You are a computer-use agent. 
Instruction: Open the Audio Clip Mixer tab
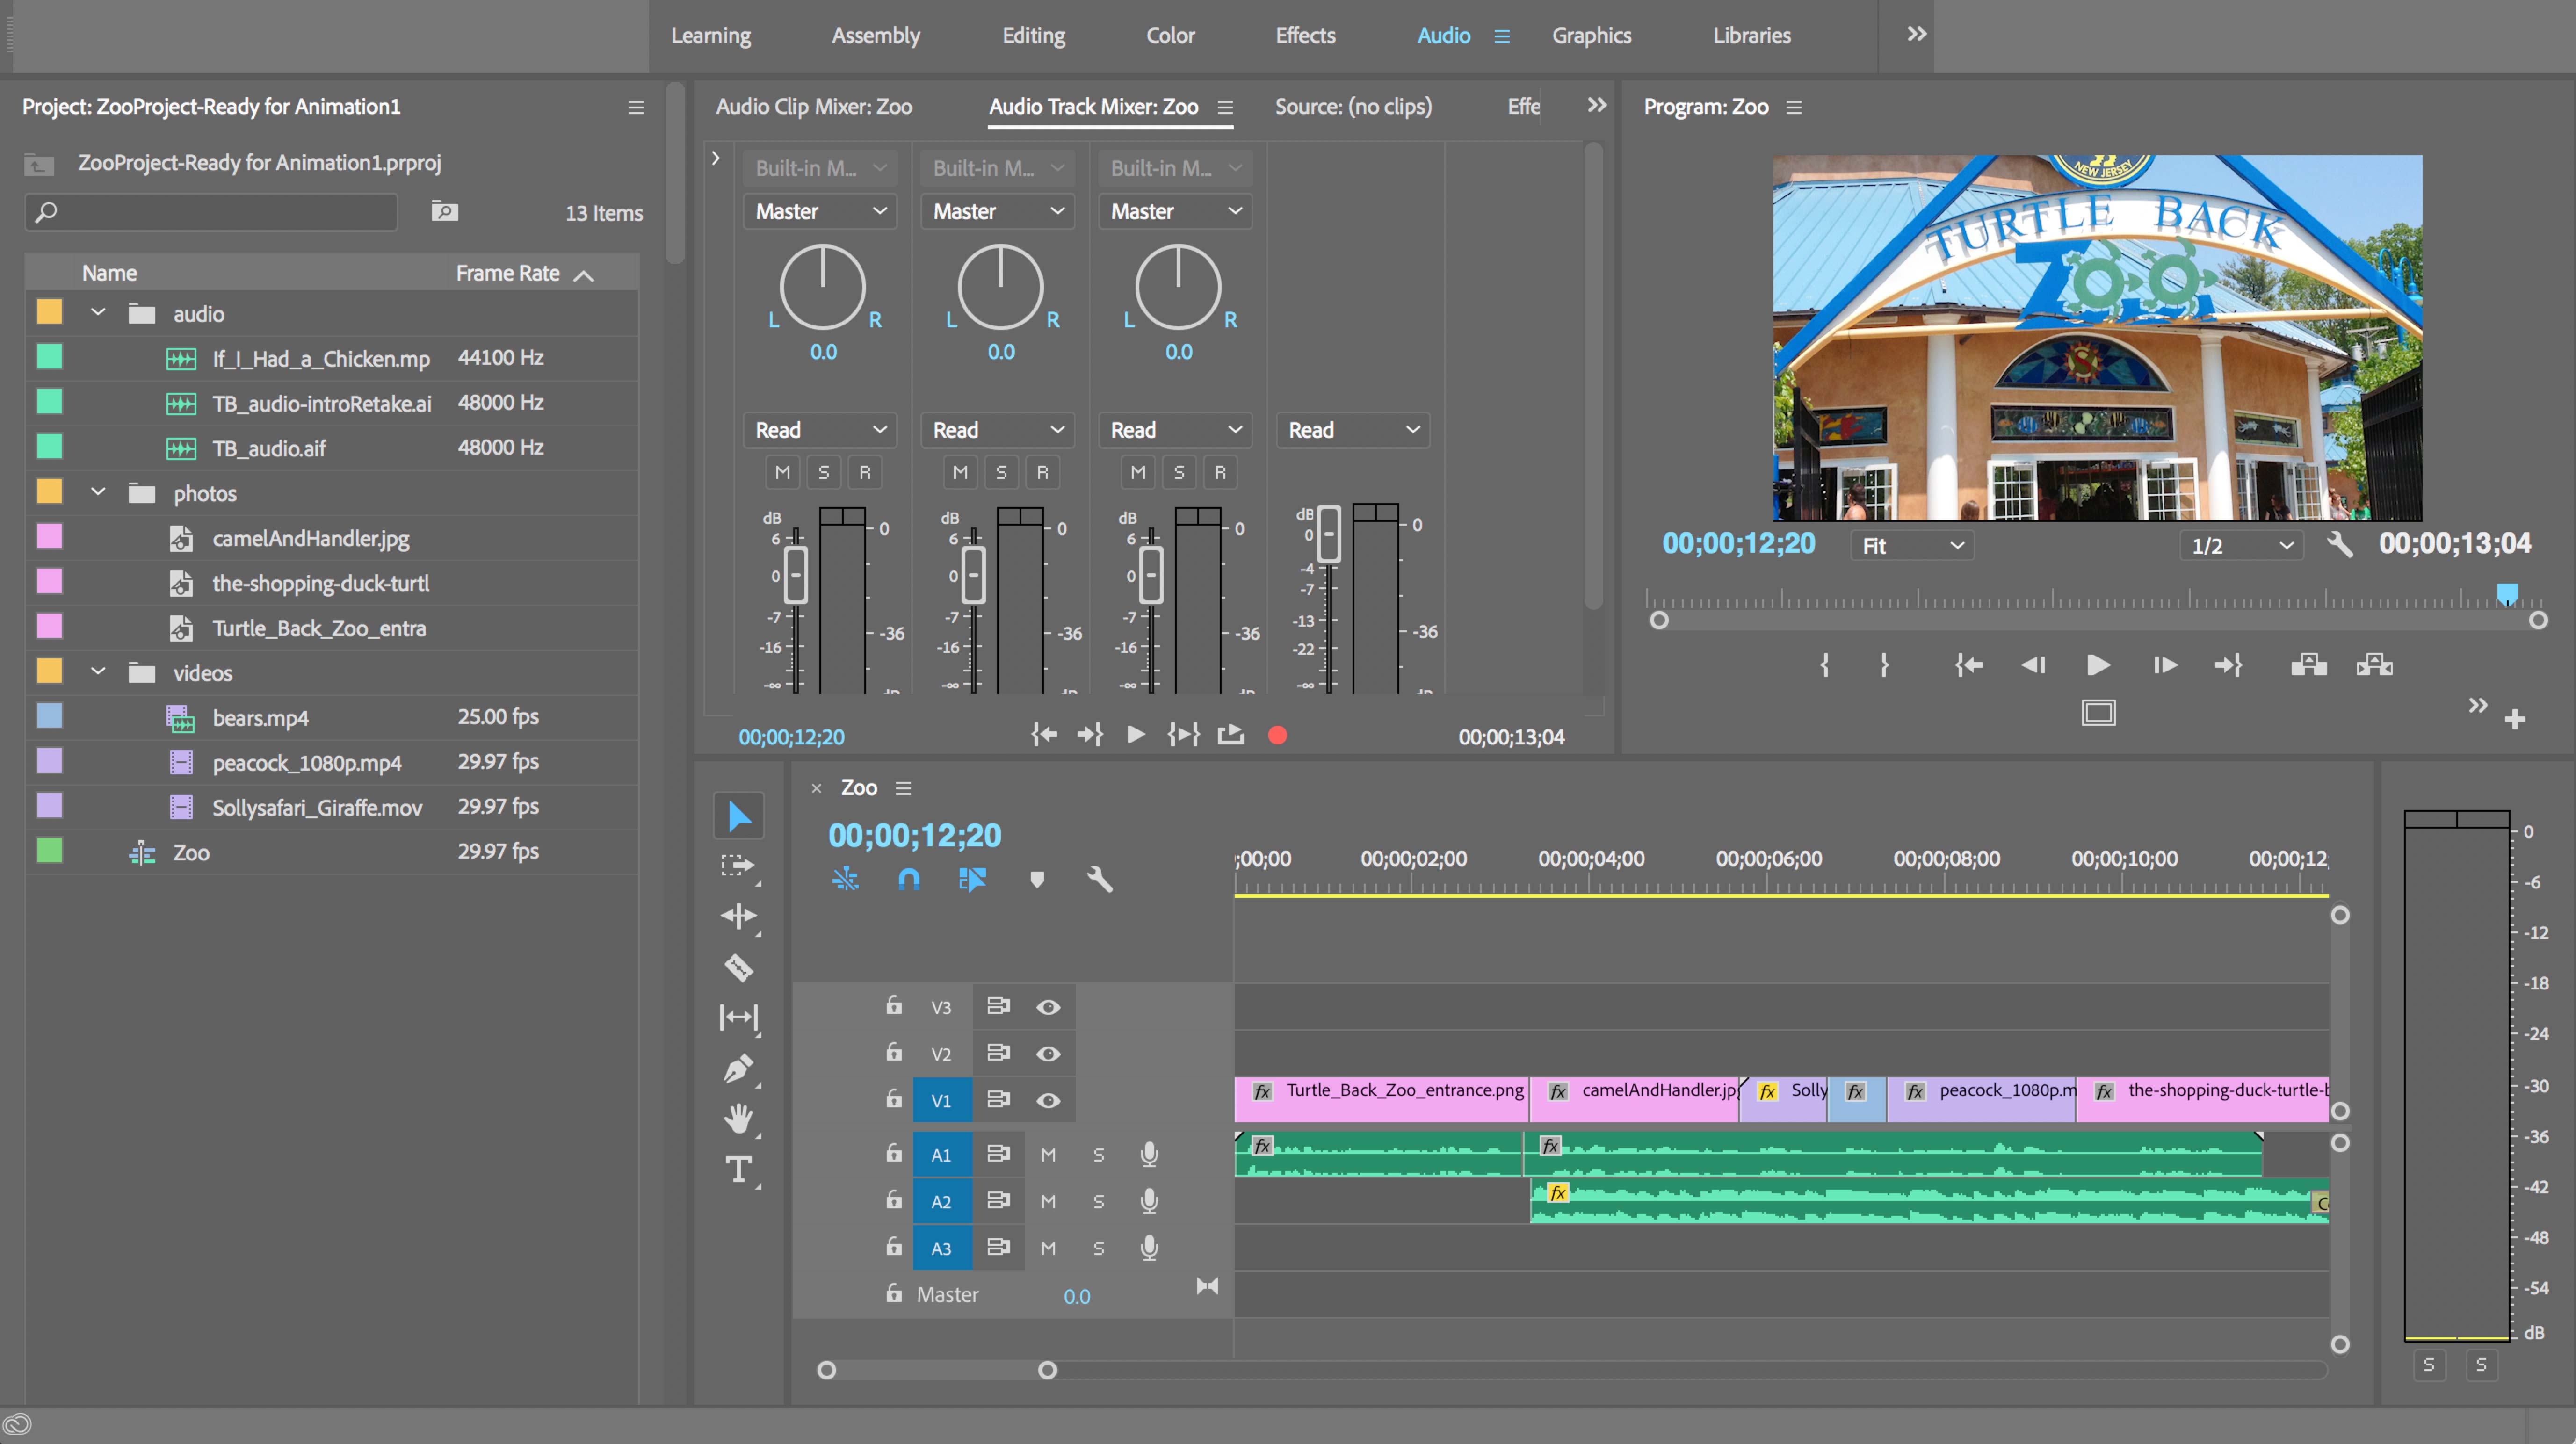pos(813,106)
